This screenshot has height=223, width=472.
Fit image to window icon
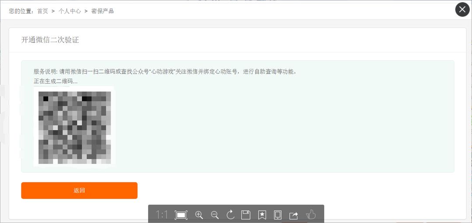181,215
